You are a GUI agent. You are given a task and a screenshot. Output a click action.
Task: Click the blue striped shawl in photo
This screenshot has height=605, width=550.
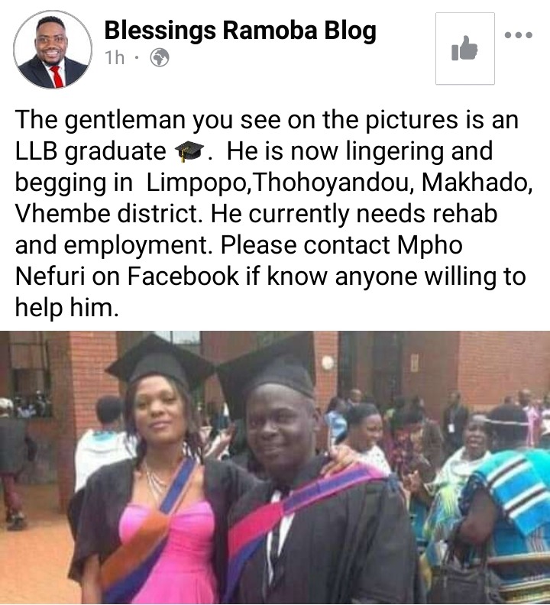click(x=513, y=490)
